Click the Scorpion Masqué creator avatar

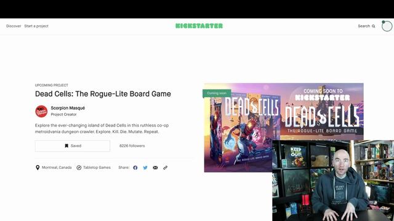pyautogui.click(x=41, y=111)
